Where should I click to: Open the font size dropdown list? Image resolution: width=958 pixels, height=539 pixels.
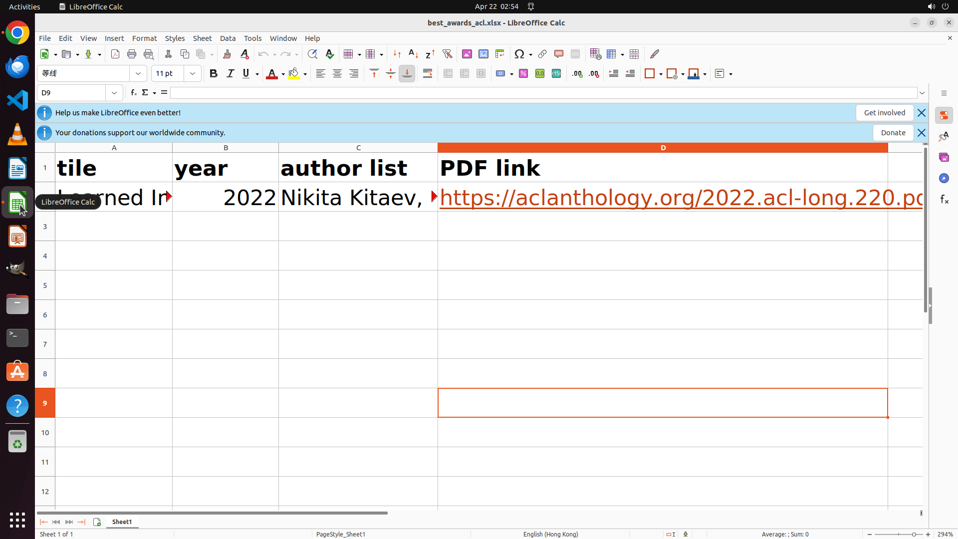[193, 74]
